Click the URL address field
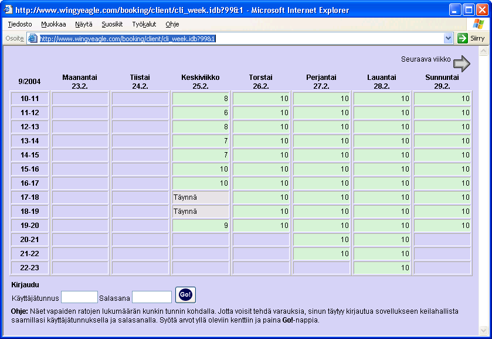 (x=240, y=38)
